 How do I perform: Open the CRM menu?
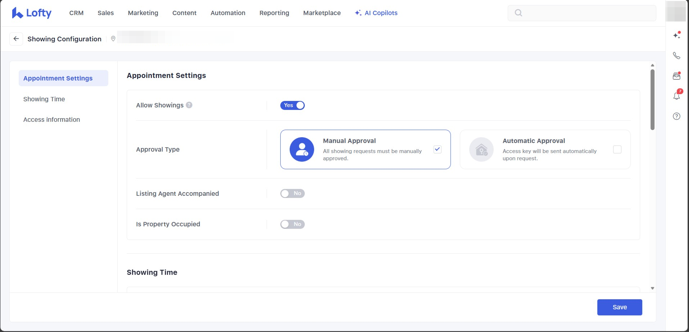[x=76, y=13]
